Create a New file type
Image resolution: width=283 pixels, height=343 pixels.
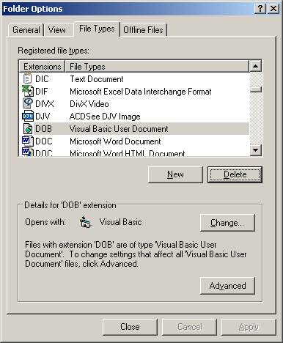pyautogui.click(x=175, y=174)
